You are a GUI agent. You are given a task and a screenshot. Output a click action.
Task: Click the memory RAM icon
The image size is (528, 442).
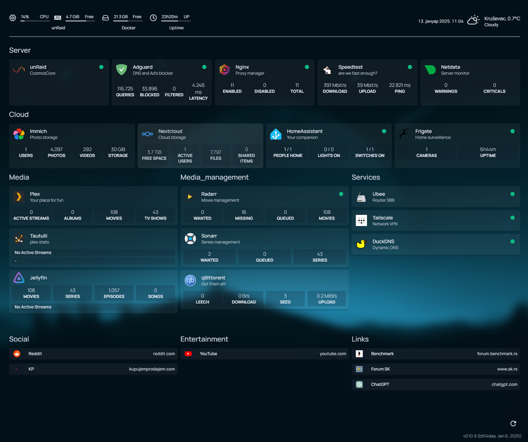tap(57, 18)
